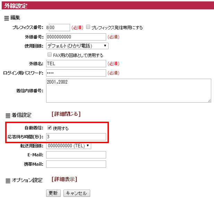The height and width of the screenshot is (200, 214).
Task: Collapse 着信設定 via 詳細閉じる link
Action: (66, 114)
